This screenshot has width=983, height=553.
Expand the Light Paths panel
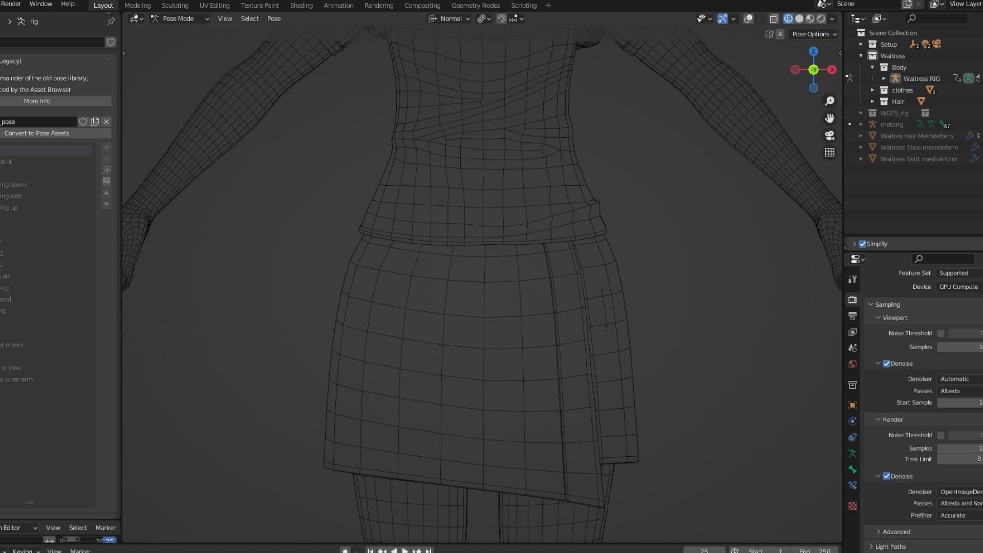click(890, 547)
